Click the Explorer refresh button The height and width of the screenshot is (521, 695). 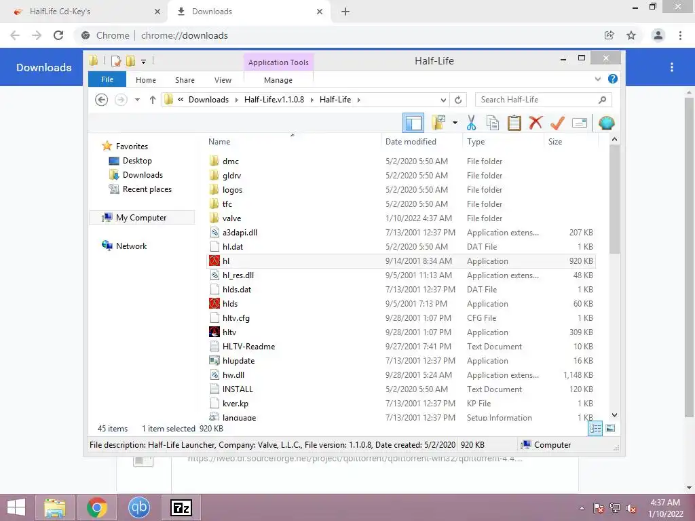point(458,100)
